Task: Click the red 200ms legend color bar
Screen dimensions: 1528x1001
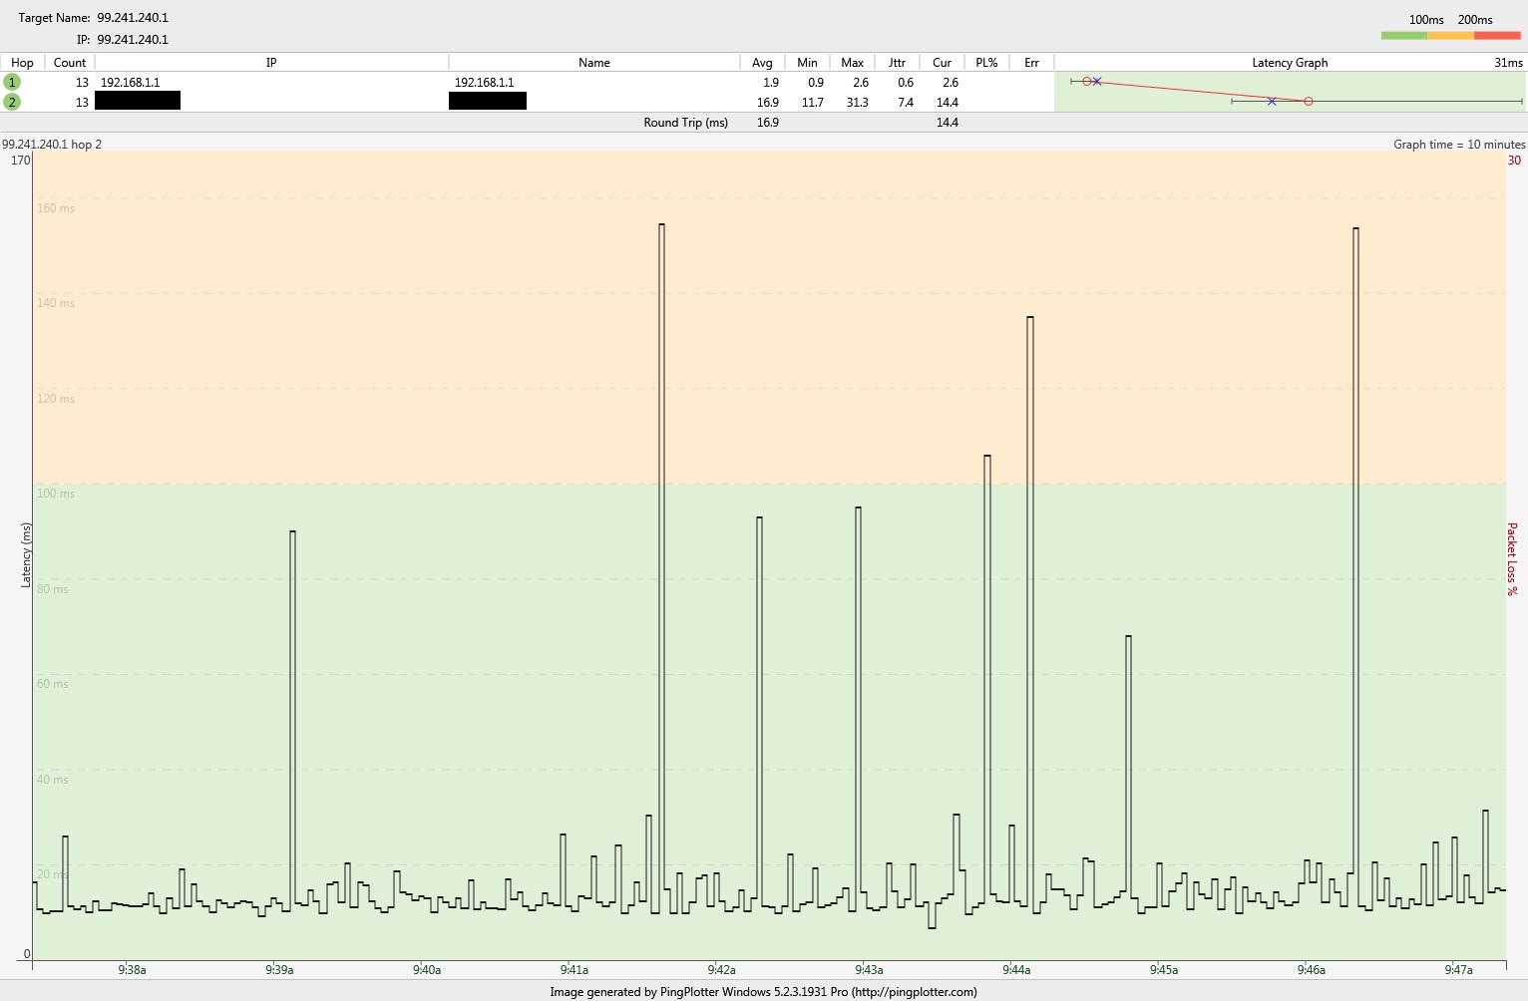Action: pyautogui.click(x=1497, y=36)
